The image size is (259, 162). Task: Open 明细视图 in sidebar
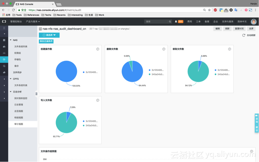coord(19,118)
